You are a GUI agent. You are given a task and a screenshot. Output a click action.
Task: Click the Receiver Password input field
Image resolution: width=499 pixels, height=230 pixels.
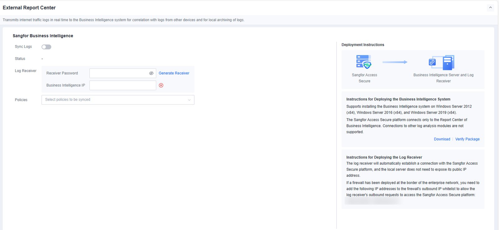[x=123, y=73]
